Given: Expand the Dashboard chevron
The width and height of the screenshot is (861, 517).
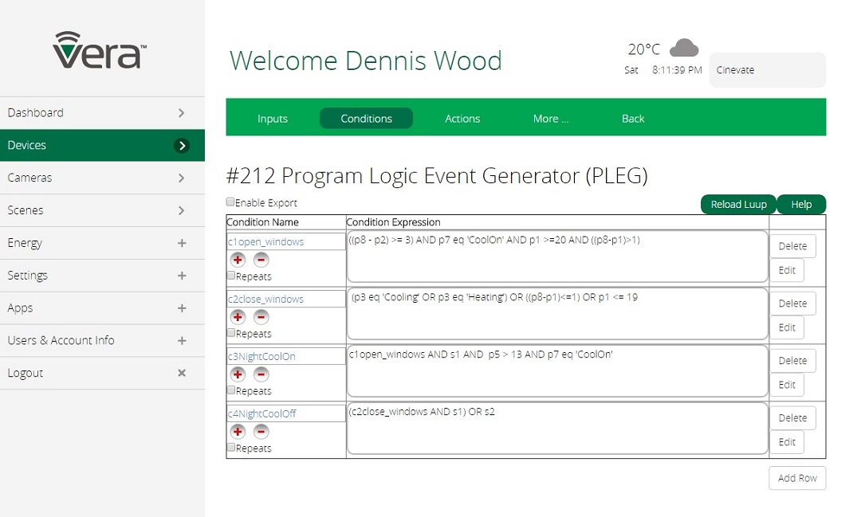Looking at the screenshot, I should (181, 112).
